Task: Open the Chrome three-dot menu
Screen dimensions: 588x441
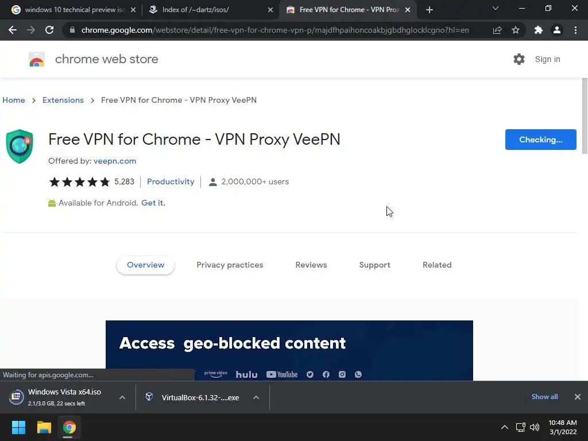Action: 575,30
